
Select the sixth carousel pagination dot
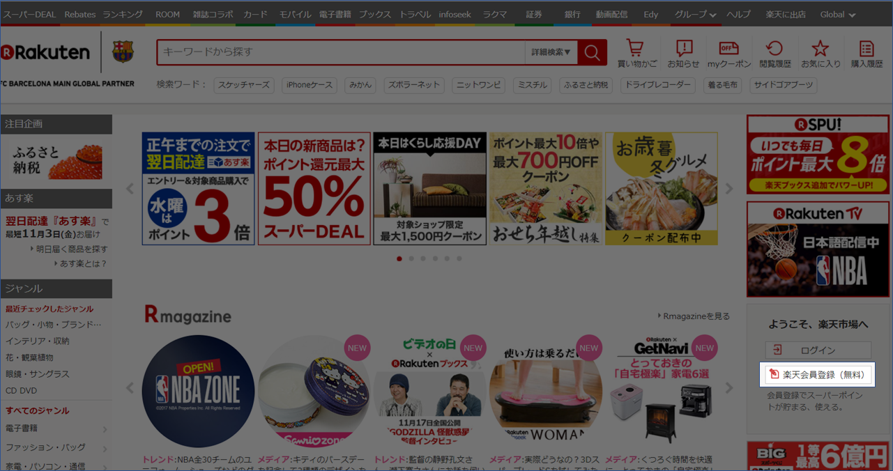[x=459, y=258]
